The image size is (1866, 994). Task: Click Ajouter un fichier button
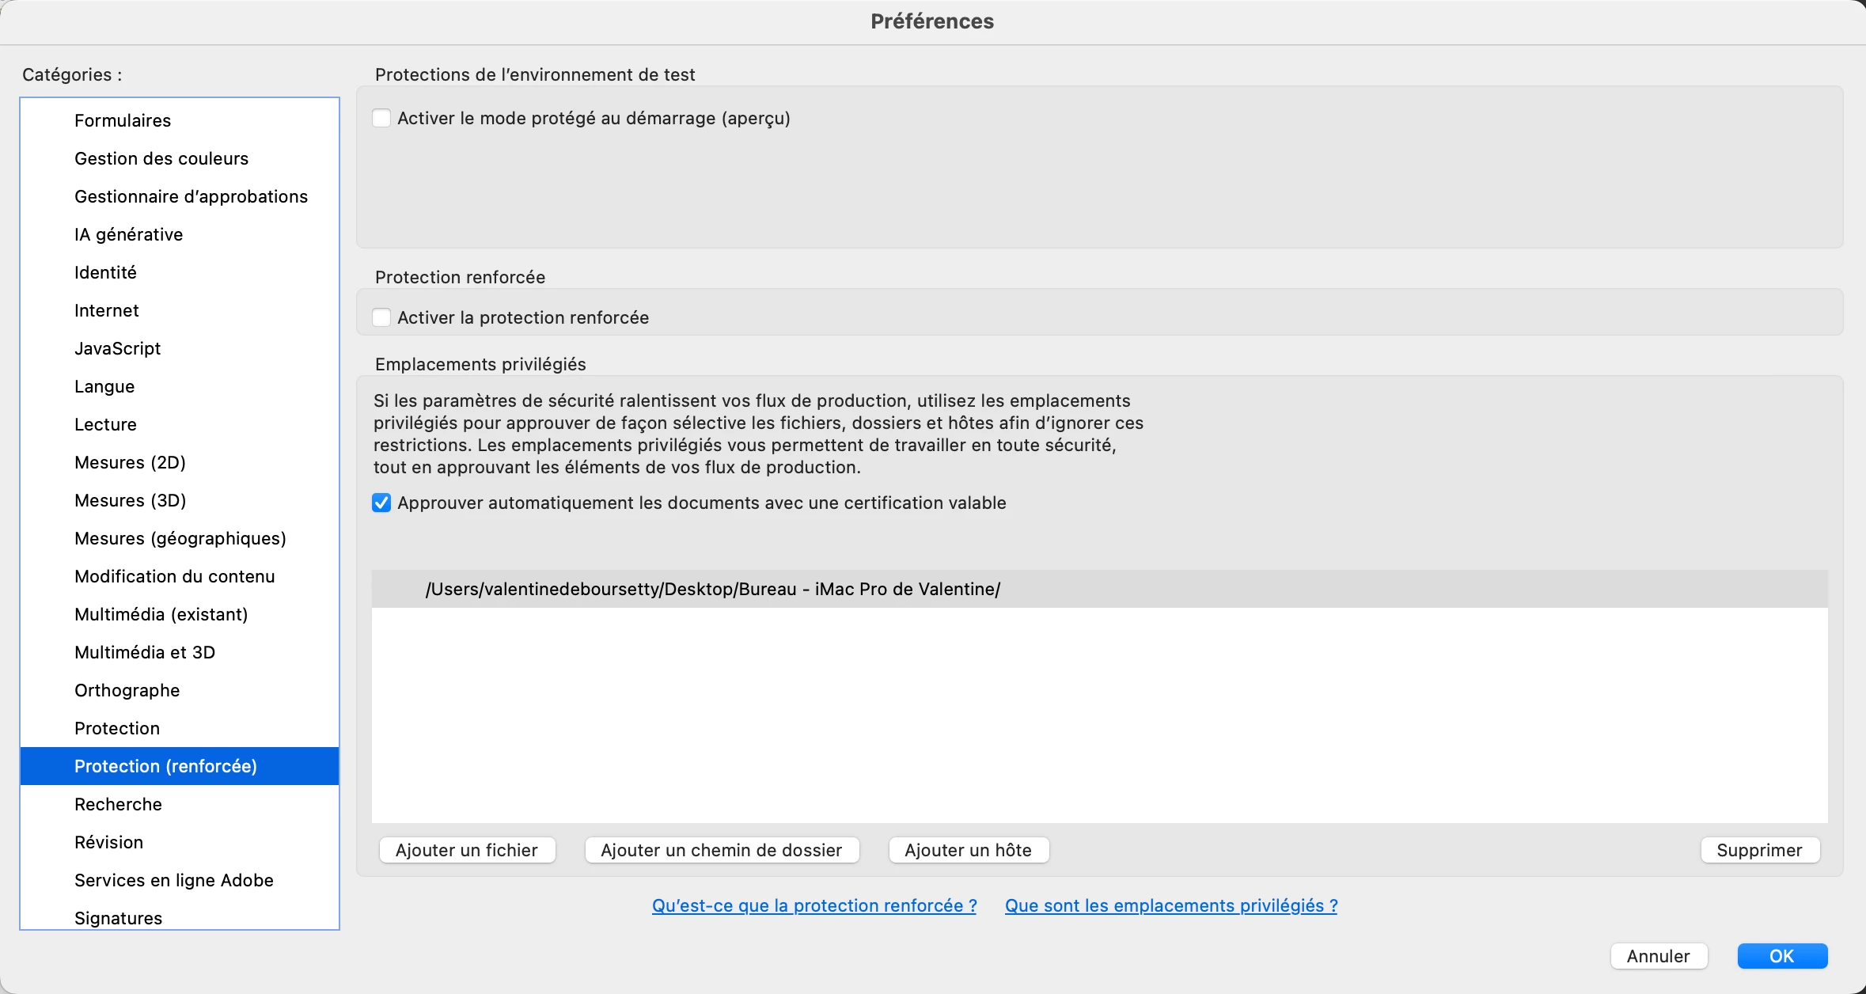(x=467, y=850)
